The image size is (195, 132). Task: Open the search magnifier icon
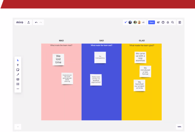coord(173,22)
